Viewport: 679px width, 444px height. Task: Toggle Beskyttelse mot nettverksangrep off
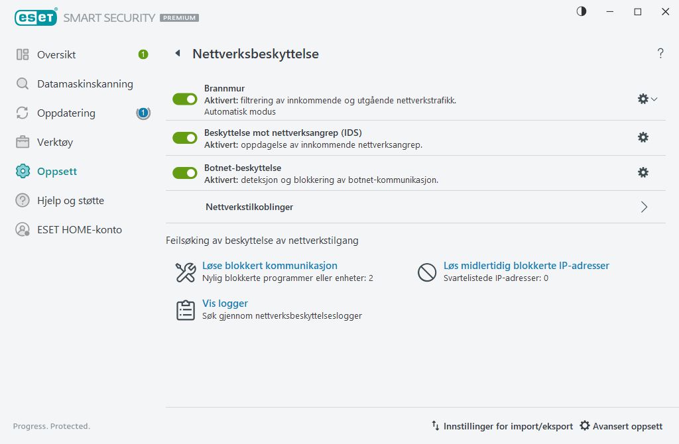(x=184, y=138)
